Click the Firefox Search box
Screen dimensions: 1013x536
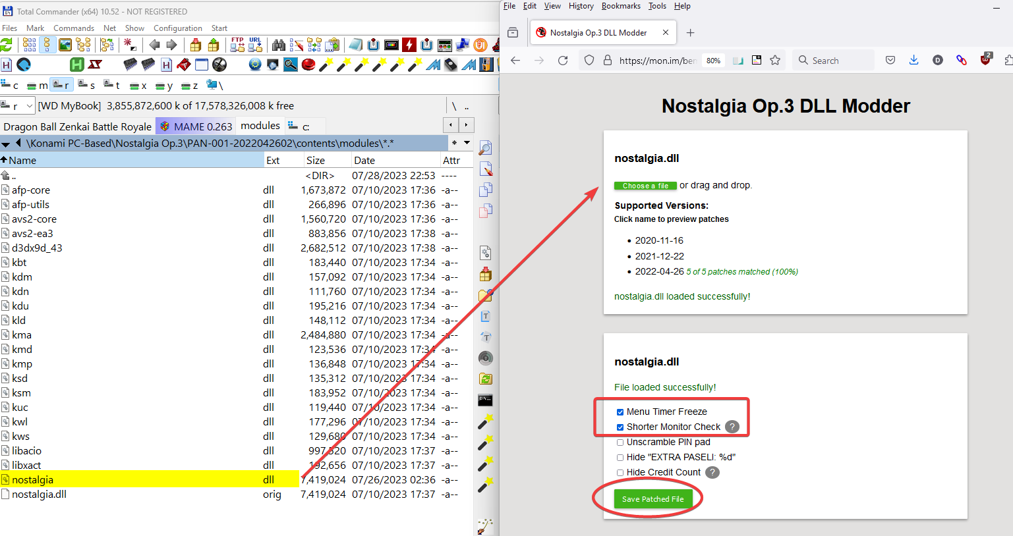834,60
